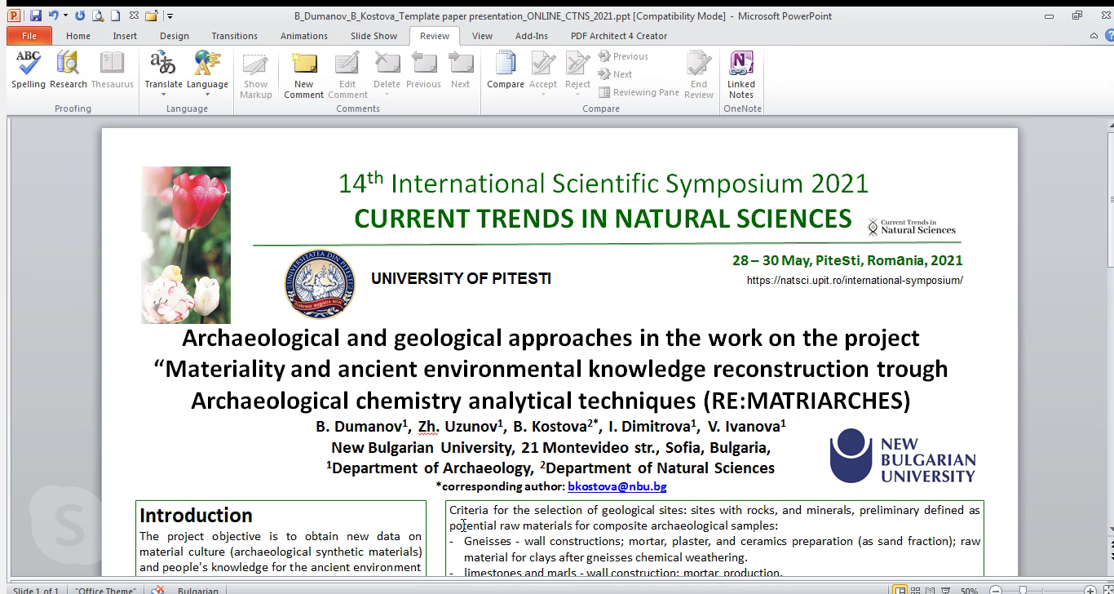Create a new blank presentation icon

coord(116,16)
